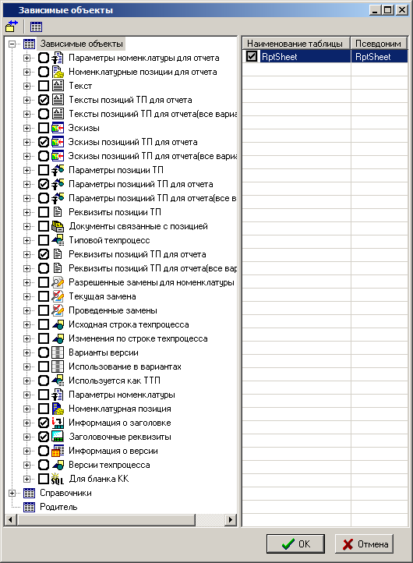
Task: Uncheck Тексты позиций ТП для отчета
Action: (x=44, y=100)
